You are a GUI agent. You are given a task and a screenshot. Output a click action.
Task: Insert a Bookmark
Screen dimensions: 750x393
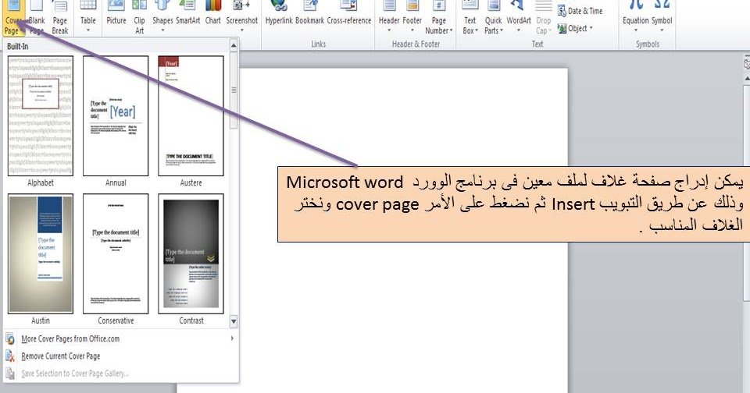[310, 14]
